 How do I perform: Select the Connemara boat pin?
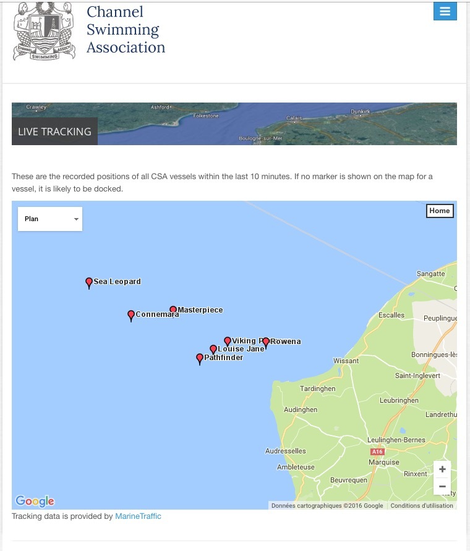[131, 316]
